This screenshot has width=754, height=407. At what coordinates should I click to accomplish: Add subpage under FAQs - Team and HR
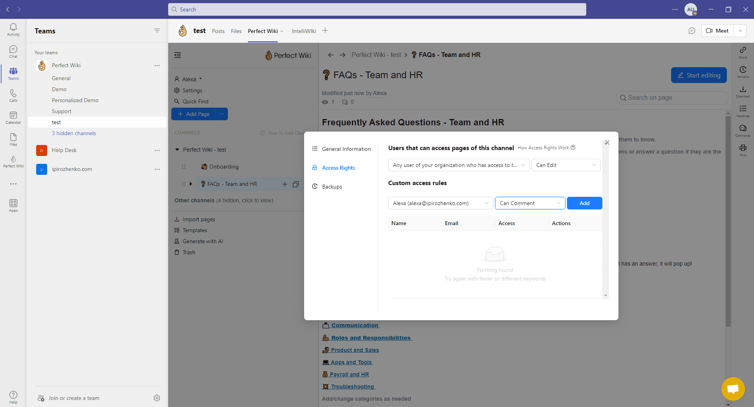tap(285, 184)
